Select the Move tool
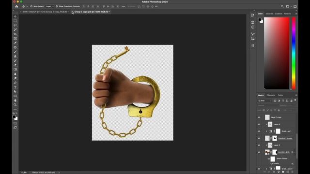Viewport: 310px width, 174px height. click(x=15, y=16)
